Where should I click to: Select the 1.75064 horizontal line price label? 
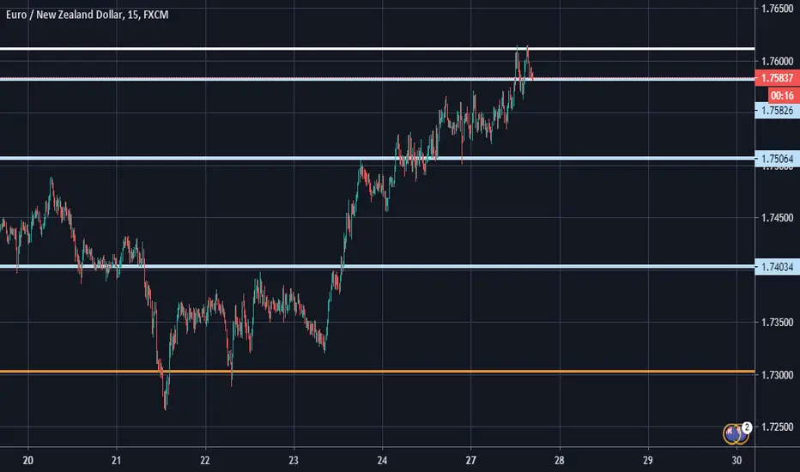click(777, 159)
